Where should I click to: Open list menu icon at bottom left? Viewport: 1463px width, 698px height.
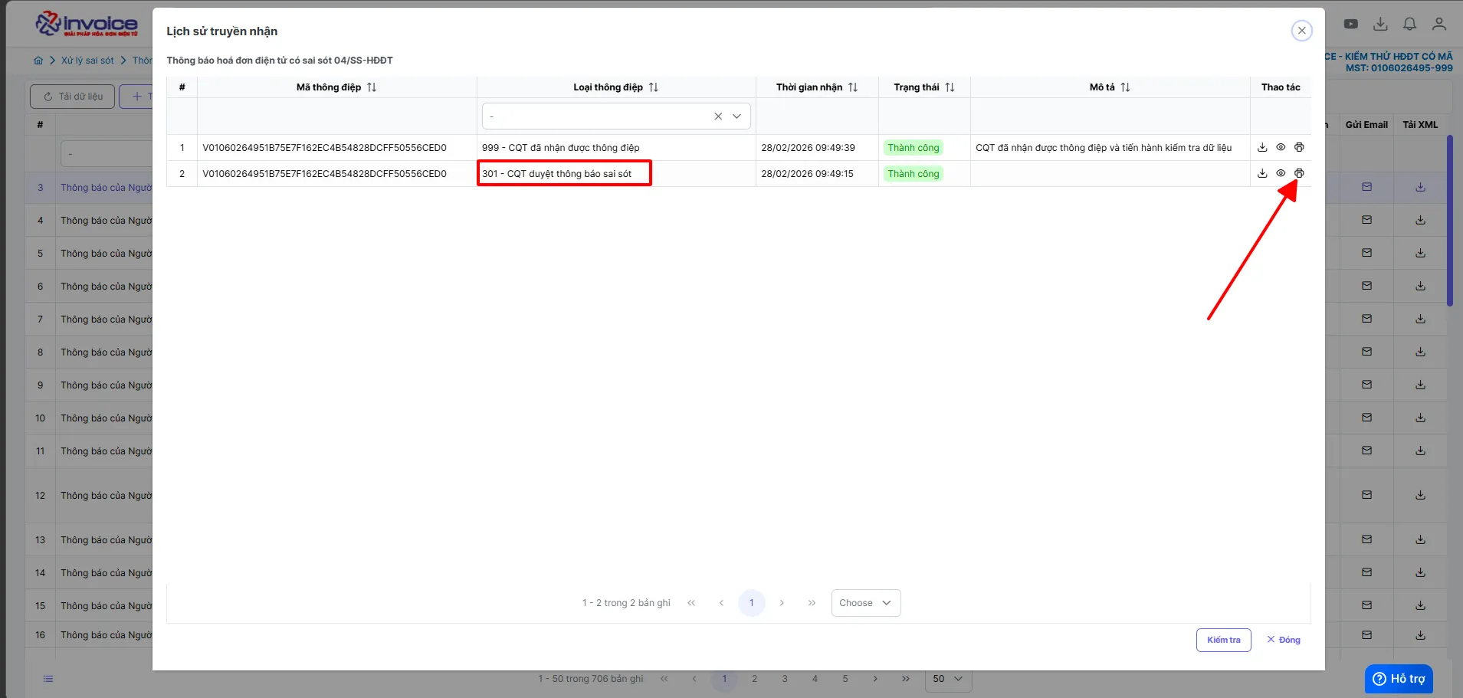tap(48, 679)
